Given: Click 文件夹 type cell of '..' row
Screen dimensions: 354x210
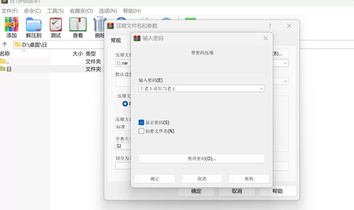Looking at the screenshot, I should coord(93,61).
